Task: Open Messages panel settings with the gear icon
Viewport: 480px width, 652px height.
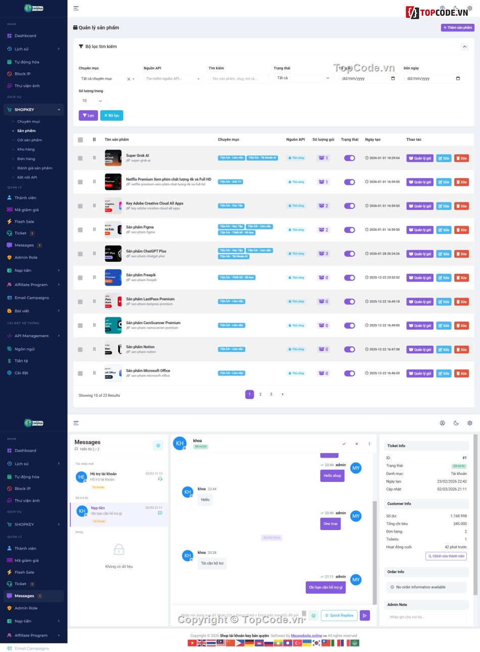Action: [158, 445]
